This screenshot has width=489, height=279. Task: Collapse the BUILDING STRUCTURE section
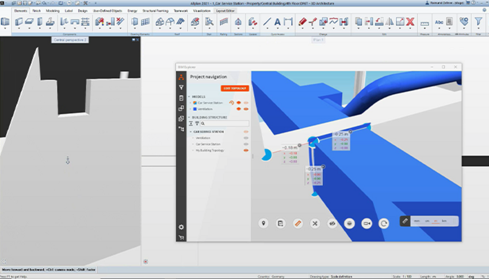click(188, 117)
